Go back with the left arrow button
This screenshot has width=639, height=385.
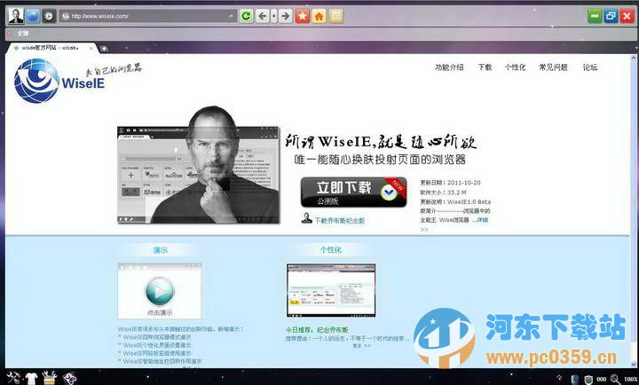coord(263,16)
